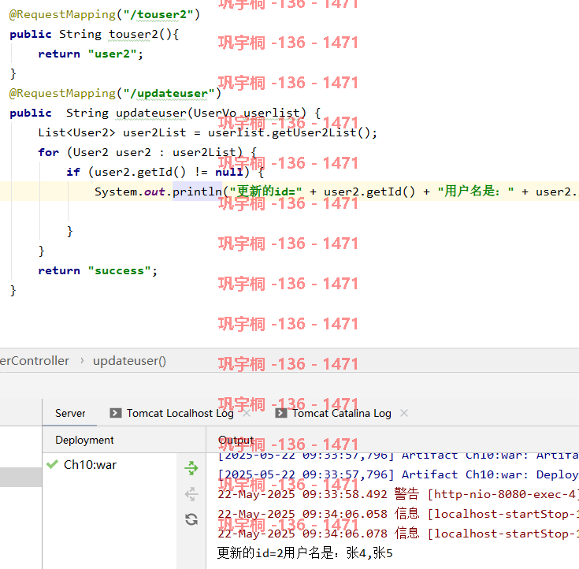Click the println call in the highlighted line
This screenshot has width=579, height=569.
coord(197,192)
